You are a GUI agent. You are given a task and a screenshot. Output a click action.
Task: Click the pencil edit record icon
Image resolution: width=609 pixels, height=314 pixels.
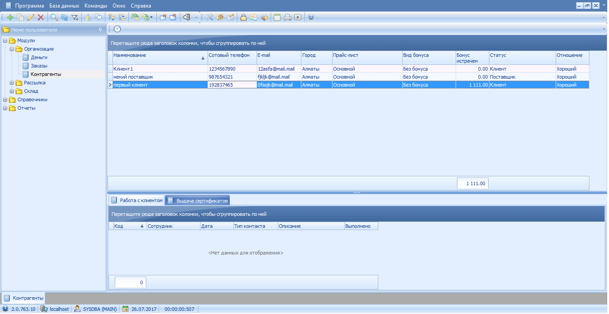[31, 17]
